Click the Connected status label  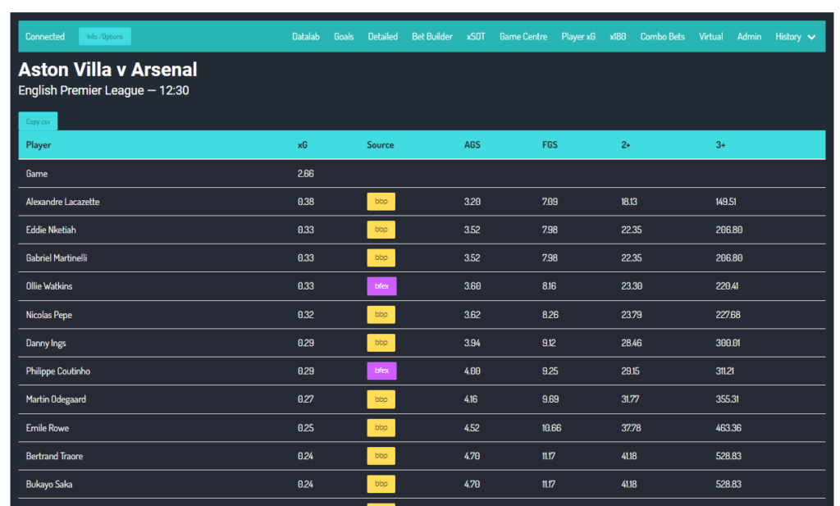tap(45, 36)
